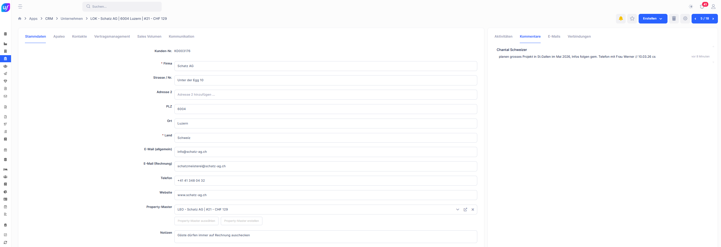
Task: Clear the Property-Master selection
Action: (473, 210)
